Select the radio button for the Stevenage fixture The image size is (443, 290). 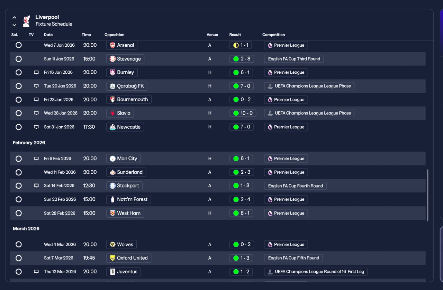pos(19,59)
